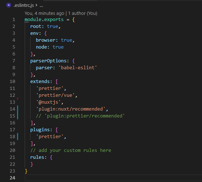The width and height of the screenshot is (202, 182).
Task: Click the 'parser' key on line 8
Action: point(44,68)
